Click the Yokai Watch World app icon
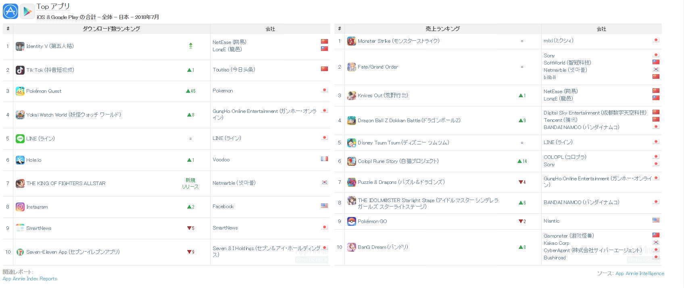 pos(20,115)
